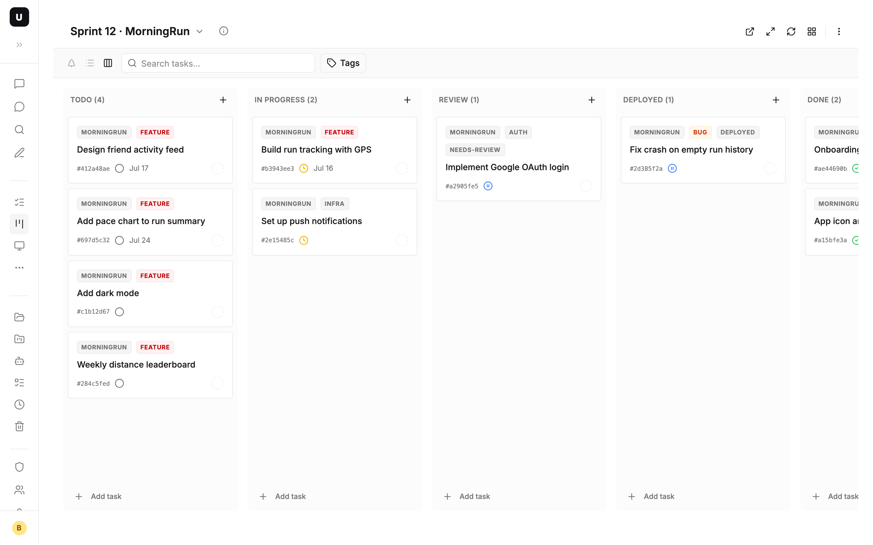Open the Sprint 12 MorningRun dropdown chevron
This screenshot has width=873, height=545.
click(199, 31)
